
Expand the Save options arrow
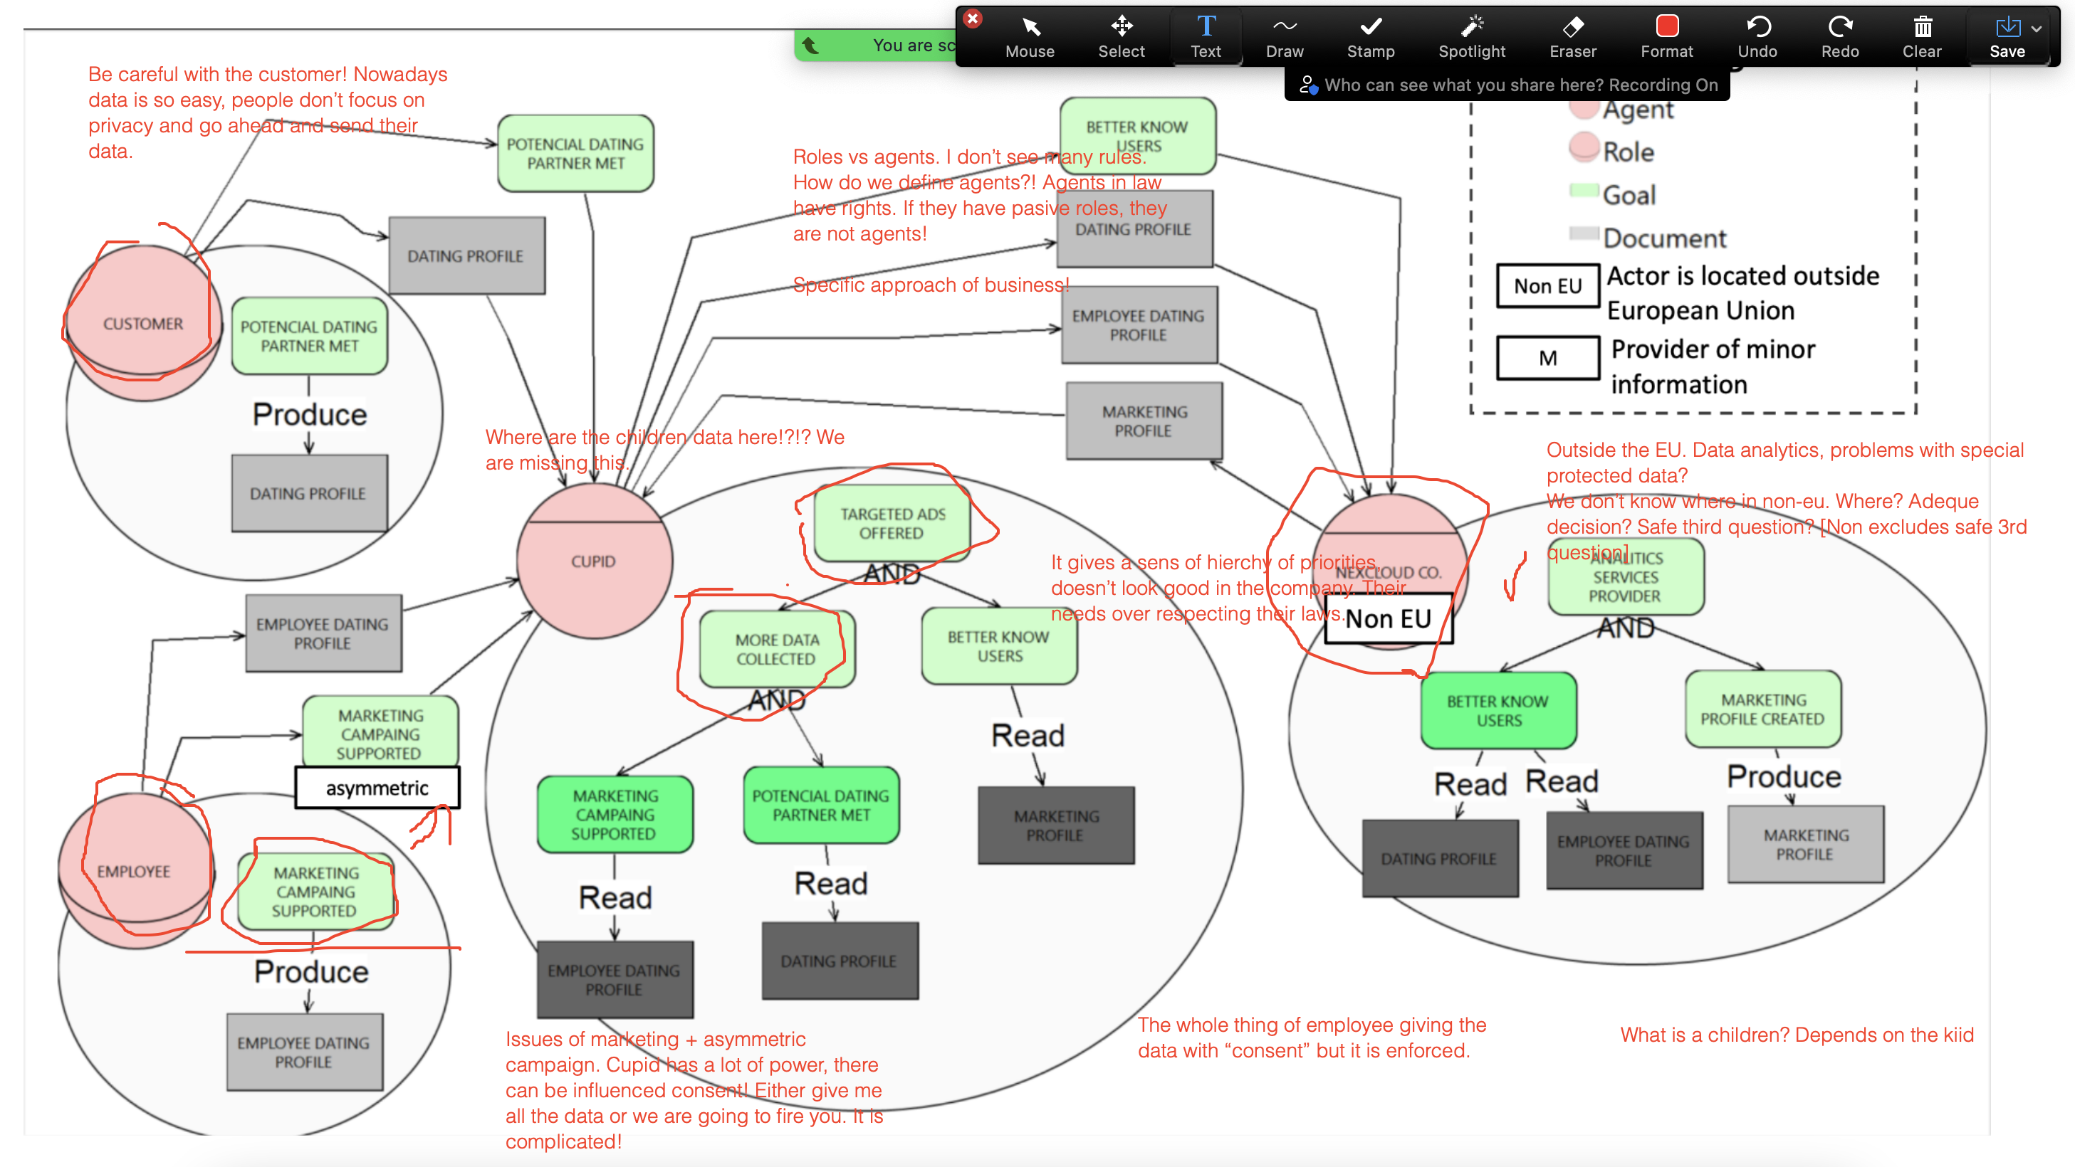(x=2037, y=29)
